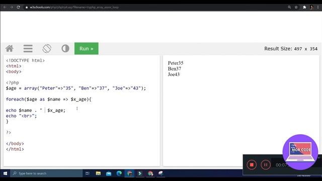Open the browser extensions puzzle icon

point(304,7)
